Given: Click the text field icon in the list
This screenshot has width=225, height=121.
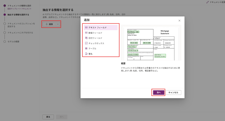Looking at the screenshot, I should click(86, 27).
